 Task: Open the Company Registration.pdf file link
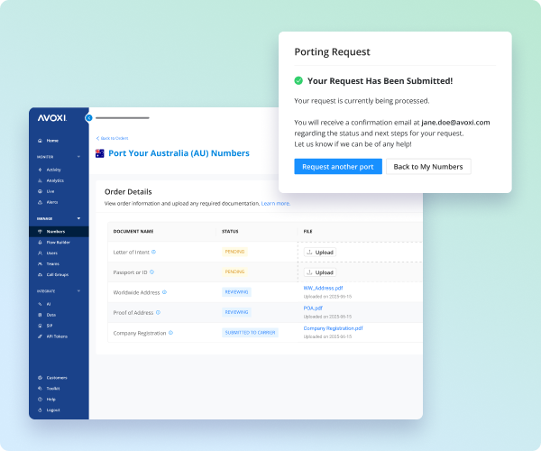(x=334, y=328)
